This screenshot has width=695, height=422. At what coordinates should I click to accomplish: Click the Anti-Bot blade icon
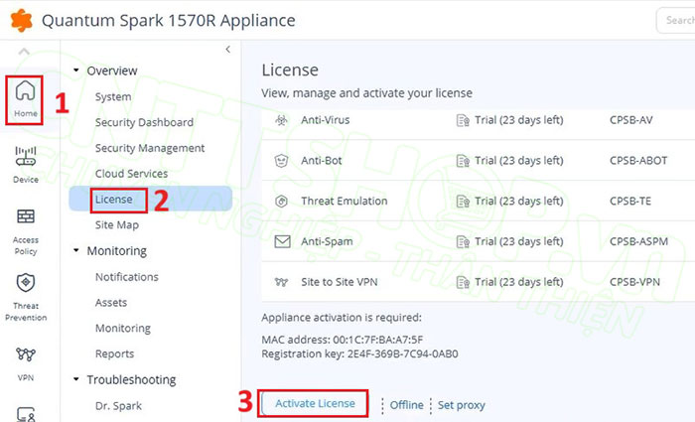[x=281, y=161]
